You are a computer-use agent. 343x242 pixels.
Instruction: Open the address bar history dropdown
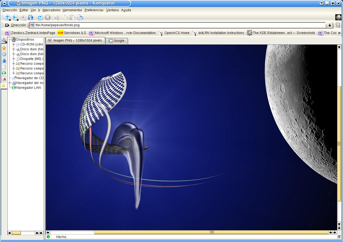click(329, 25)
